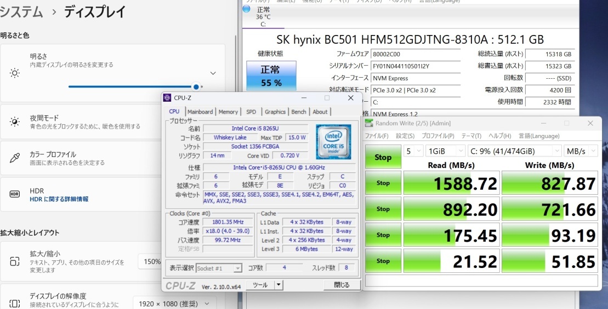Image resolution: width=608 pixels, height=309 pixels.
Task: Switch to the Memory tab
Action: pyautogui.click(x=228, y=112)
